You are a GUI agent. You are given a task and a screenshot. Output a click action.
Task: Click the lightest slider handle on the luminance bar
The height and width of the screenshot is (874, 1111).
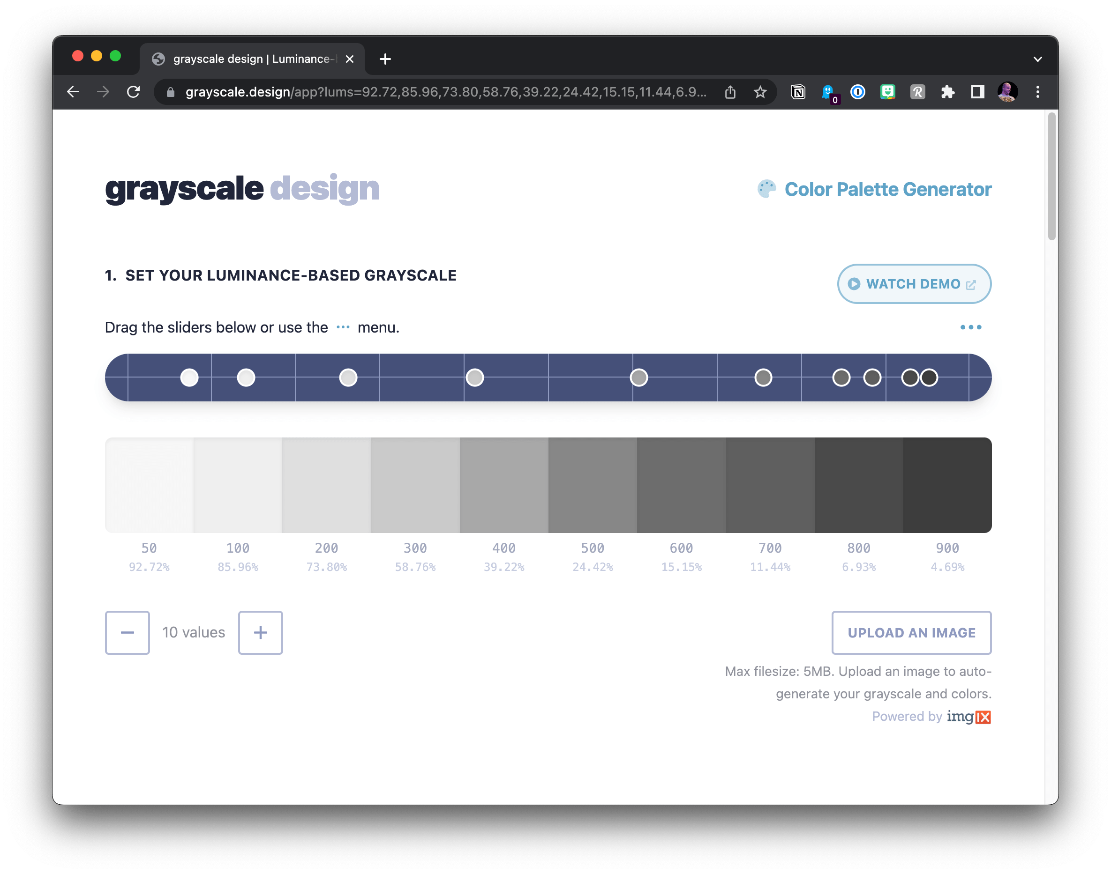click(x=189, y=378)
